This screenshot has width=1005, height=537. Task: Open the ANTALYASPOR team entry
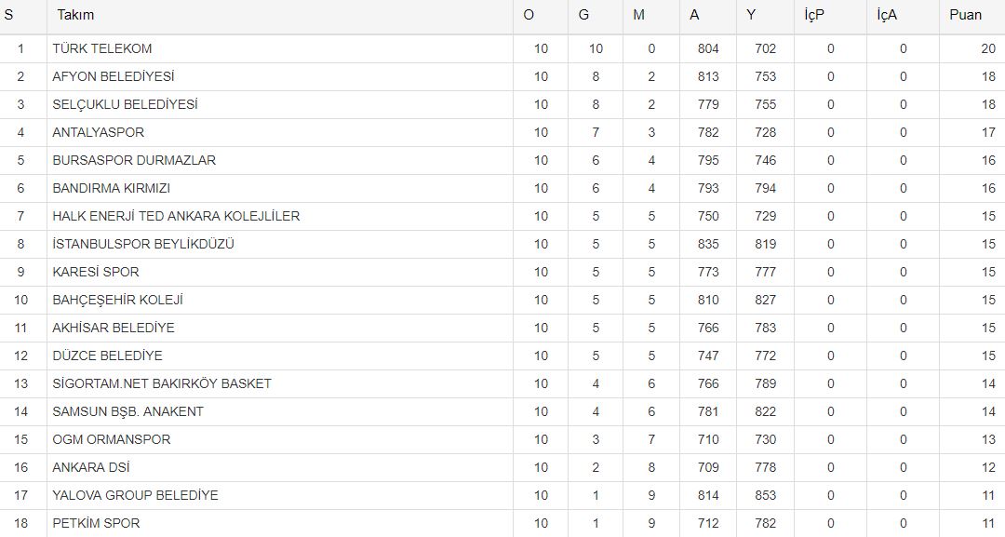[x=99, y=132]
